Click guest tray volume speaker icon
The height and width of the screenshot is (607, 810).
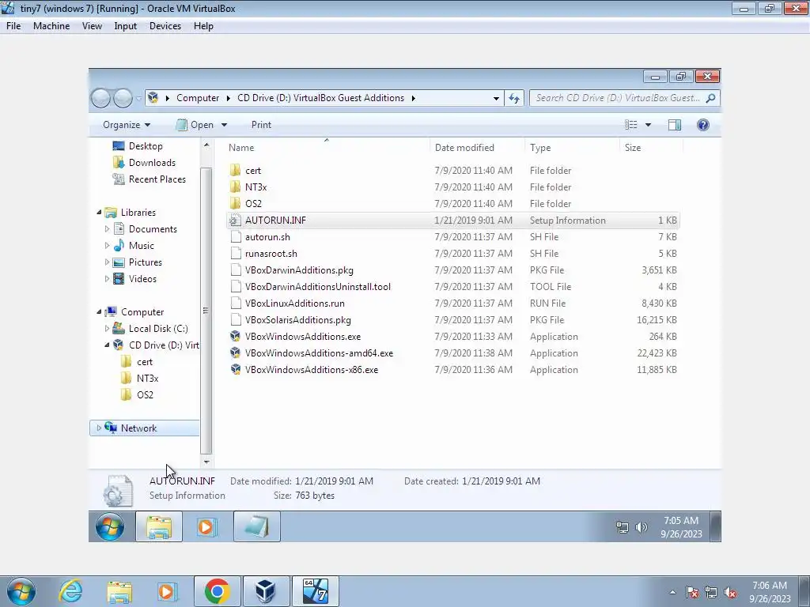pyautogui.click(x=641, y=527)
